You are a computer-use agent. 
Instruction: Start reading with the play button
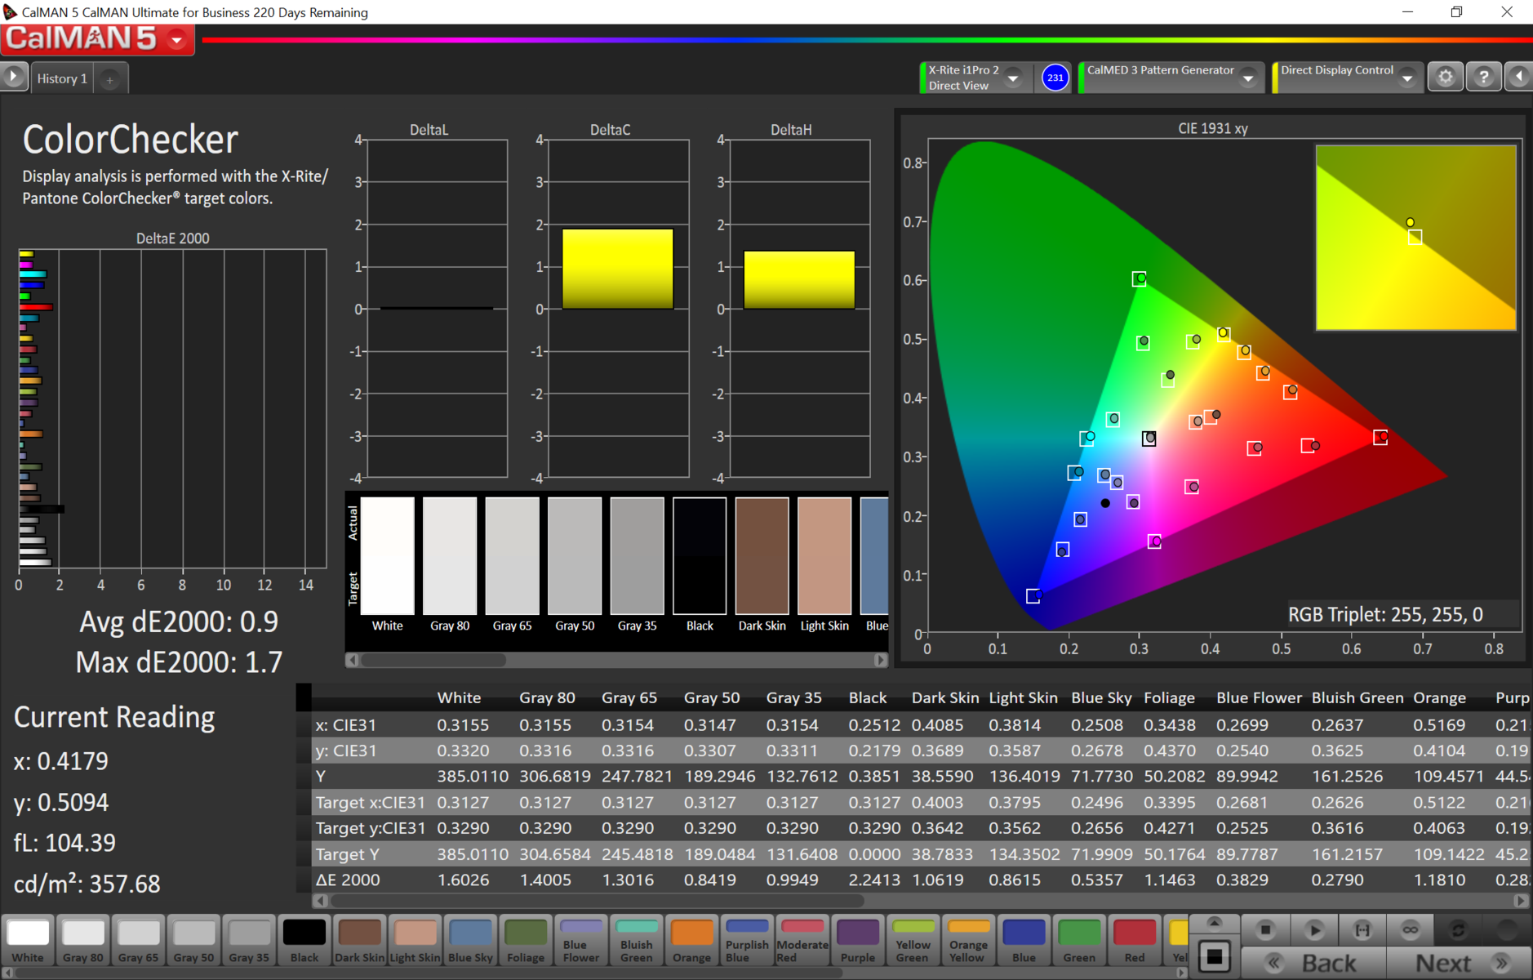[1314, 930]
